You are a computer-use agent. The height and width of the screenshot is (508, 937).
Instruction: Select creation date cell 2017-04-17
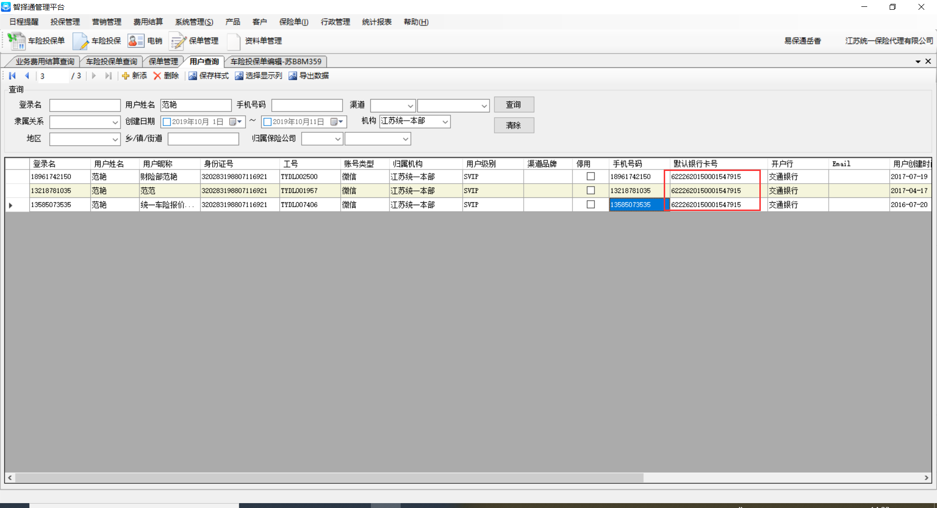[910, 191]
